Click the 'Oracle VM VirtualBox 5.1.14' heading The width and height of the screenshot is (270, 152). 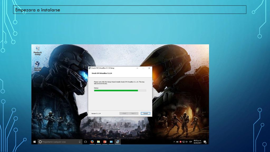pyautogui.click(x=102, y=73)
